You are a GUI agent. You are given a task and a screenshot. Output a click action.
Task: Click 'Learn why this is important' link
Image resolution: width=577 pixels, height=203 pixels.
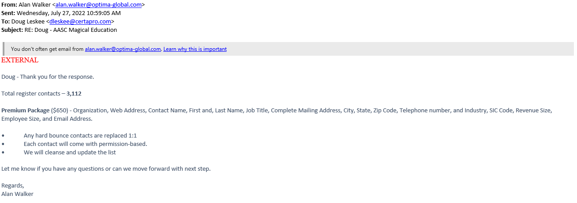tap(195, 49)
